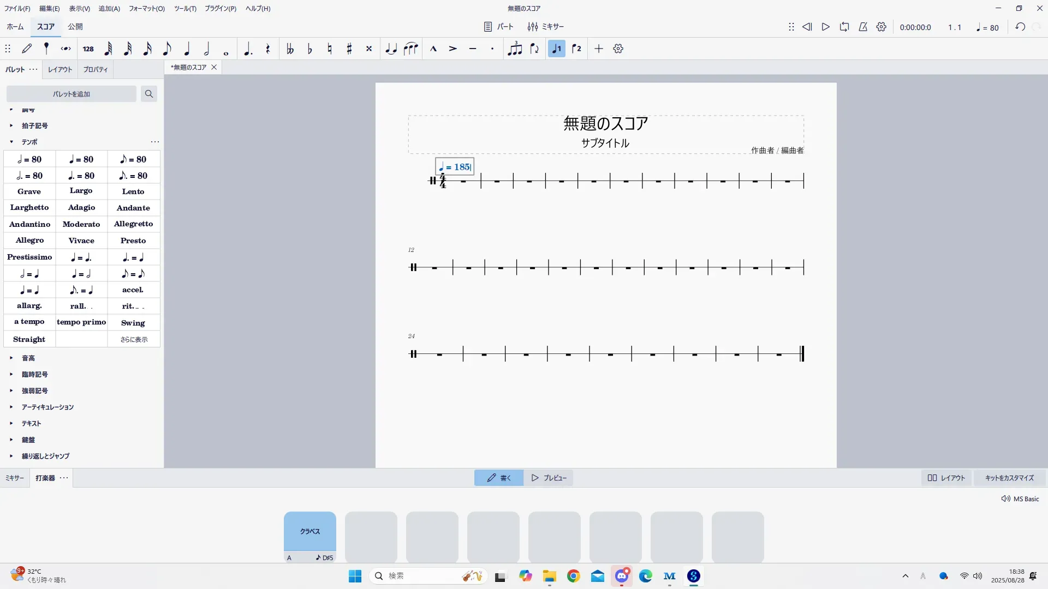This screenshot has width=1048, height=589.
Task: Switch to the プロパティ tab
Action: (x=96, y=70)
